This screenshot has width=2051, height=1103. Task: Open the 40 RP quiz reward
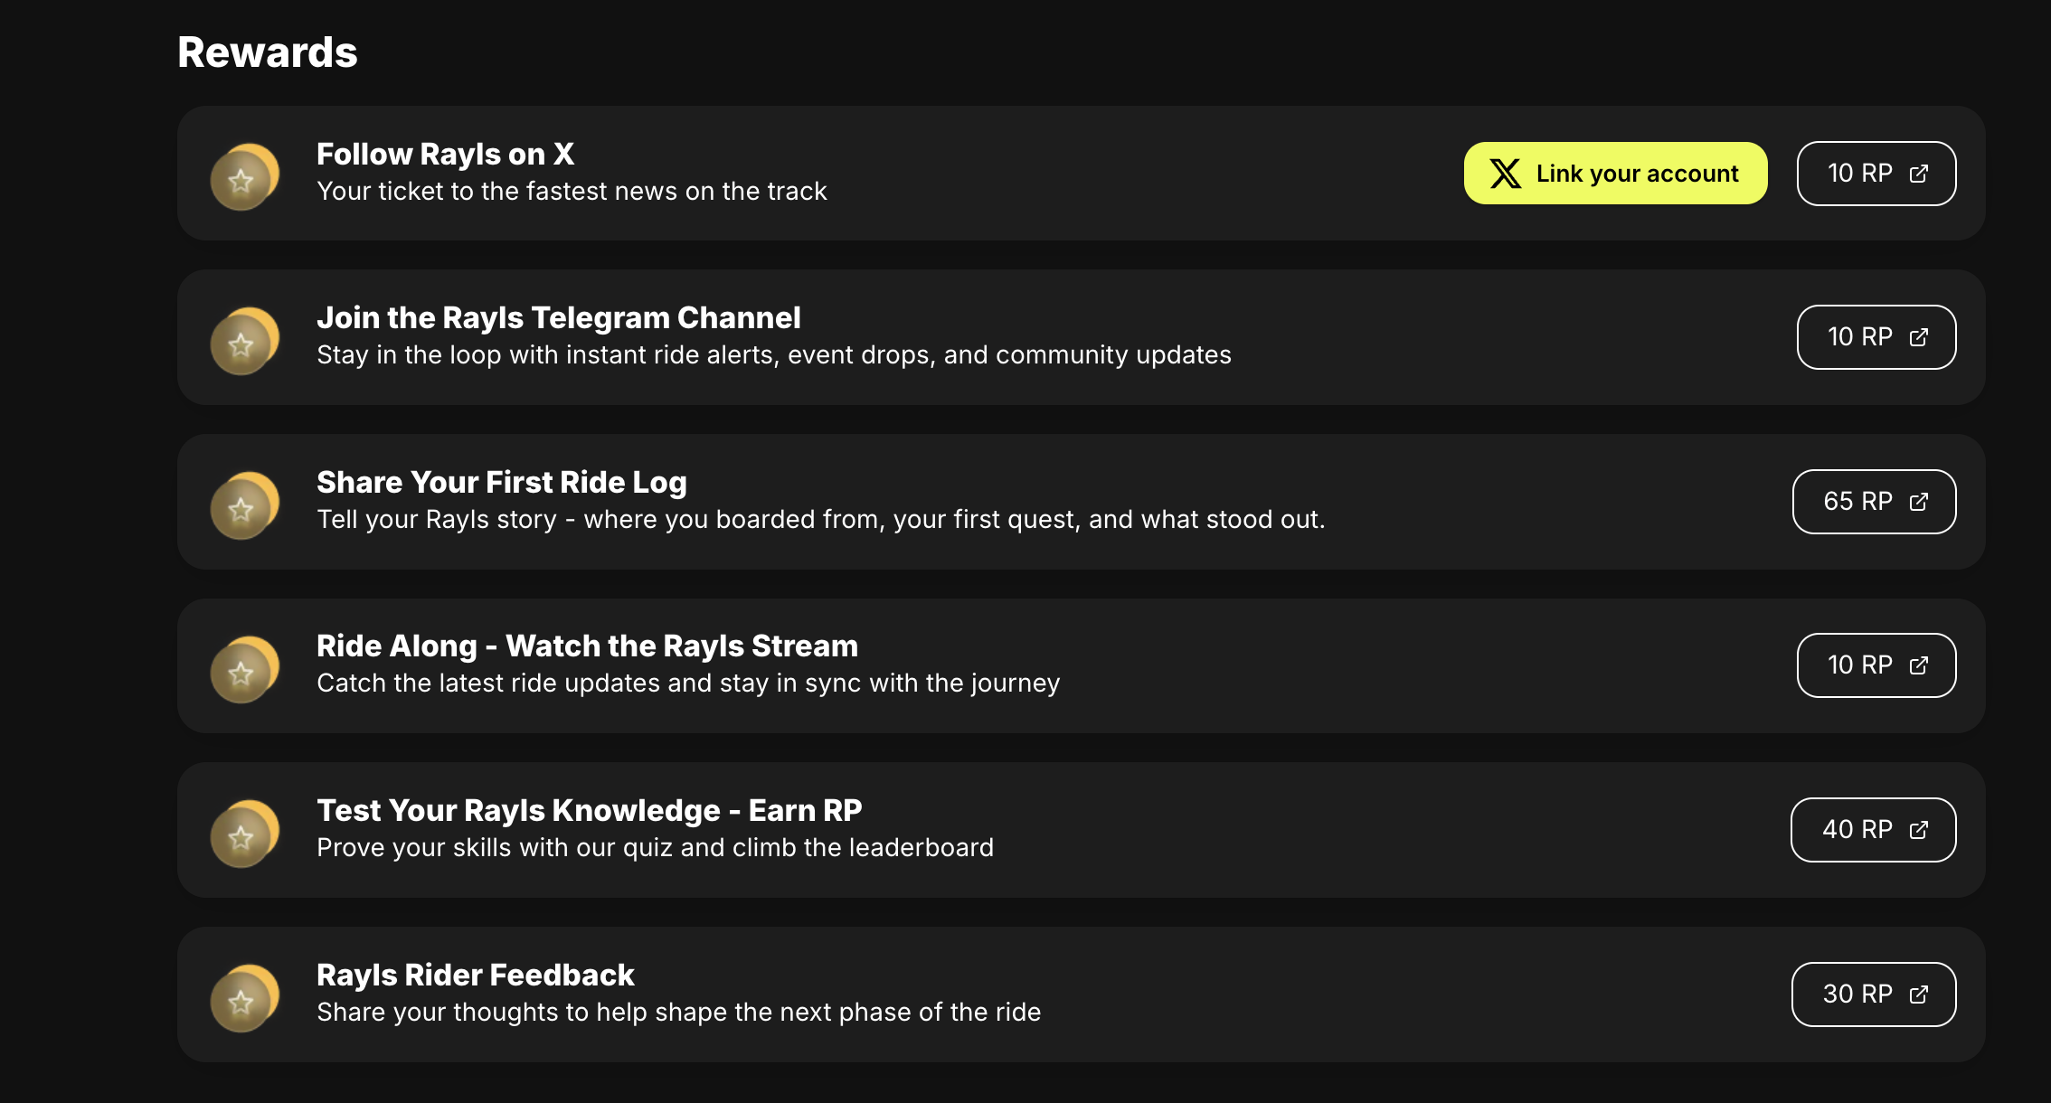(x=1873, y=830)
